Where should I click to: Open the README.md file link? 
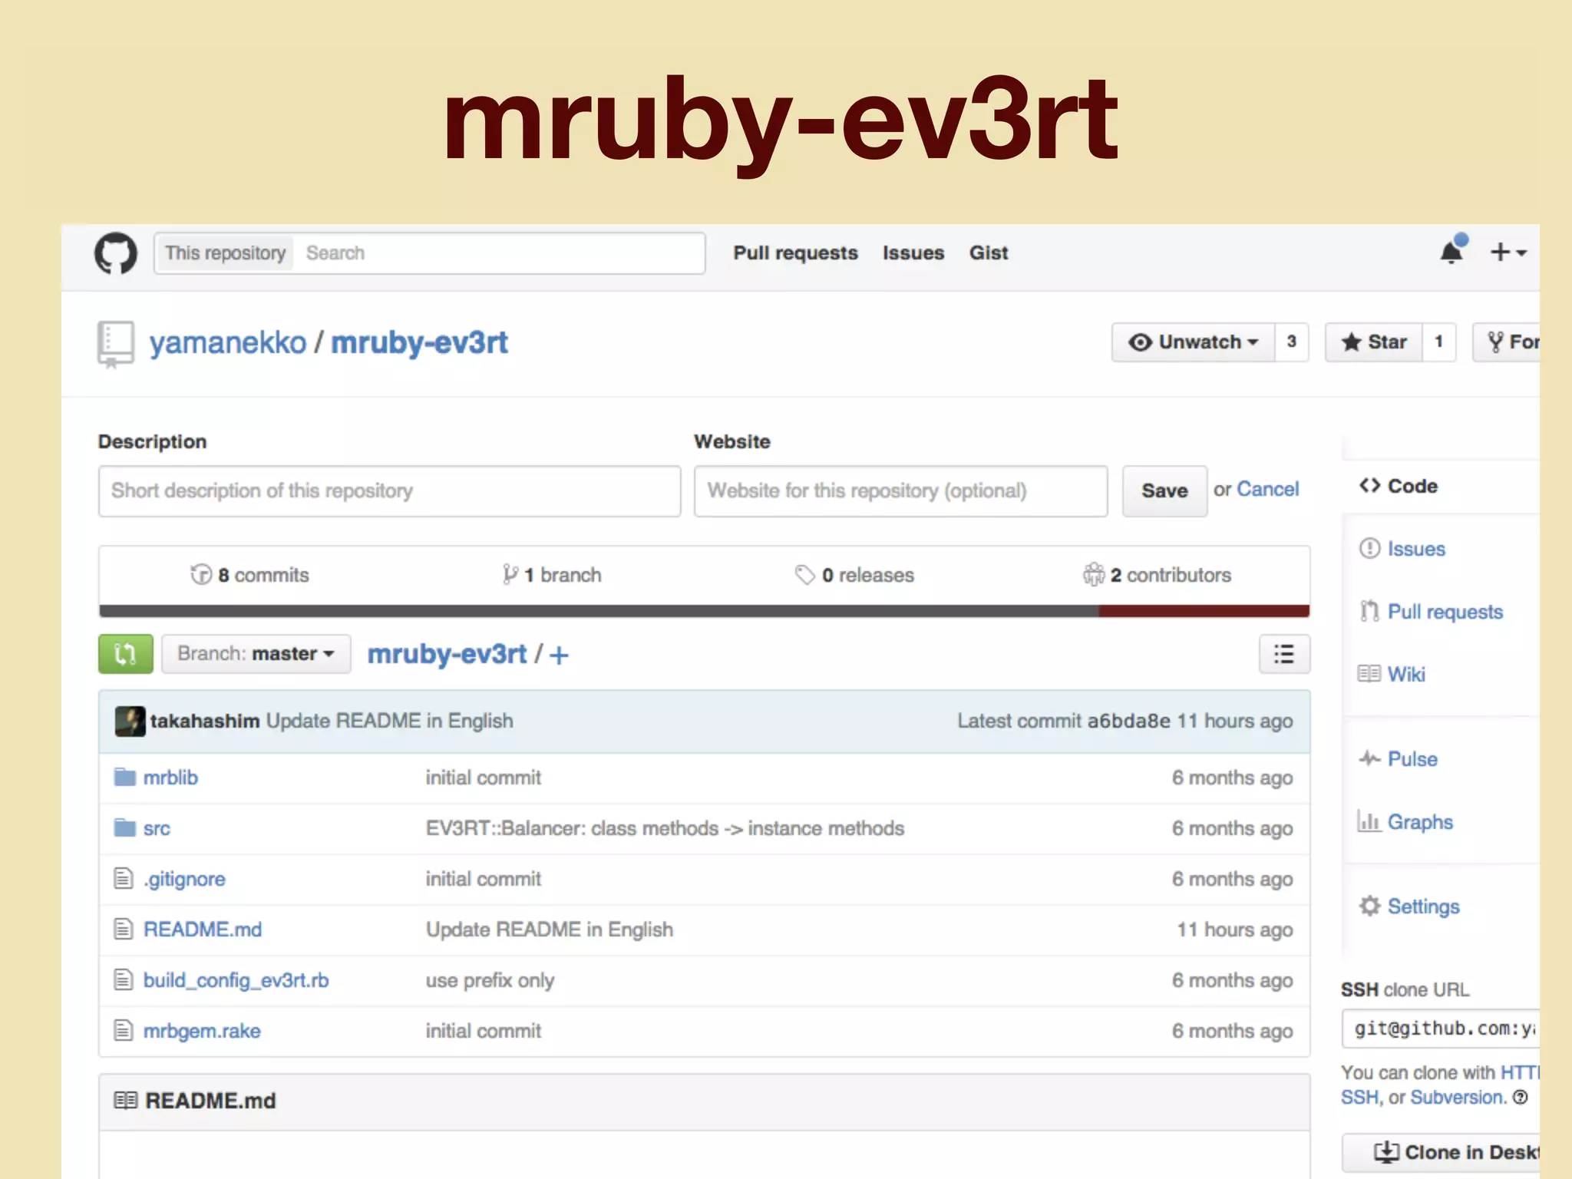pos(203,930)
